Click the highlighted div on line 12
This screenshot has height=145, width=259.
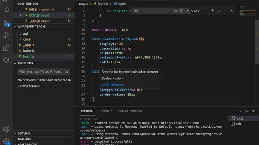coord(141,39)
